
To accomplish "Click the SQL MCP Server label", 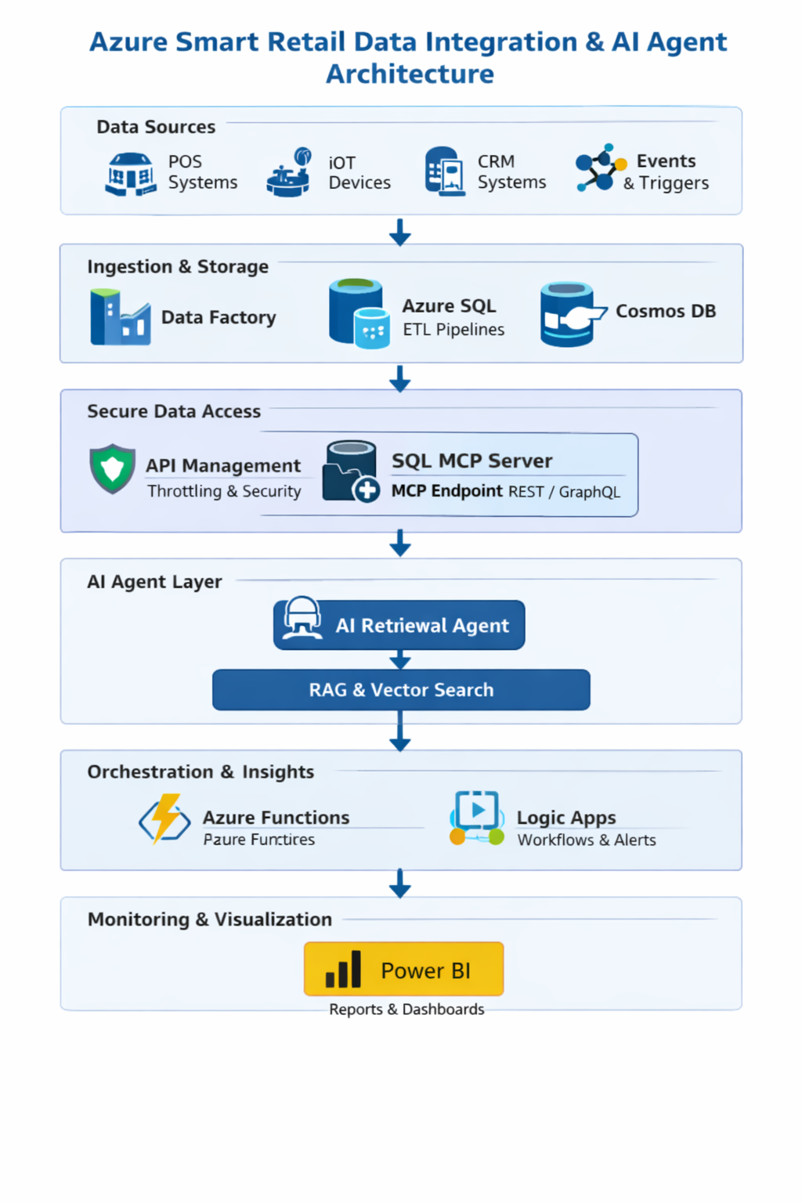I will click(472, 461).
